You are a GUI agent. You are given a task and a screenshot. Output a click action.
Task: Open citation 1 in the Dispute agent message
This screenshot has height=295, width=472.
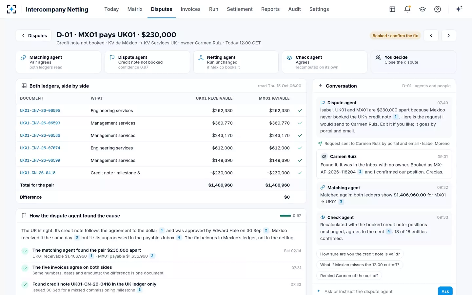(396, 117)
